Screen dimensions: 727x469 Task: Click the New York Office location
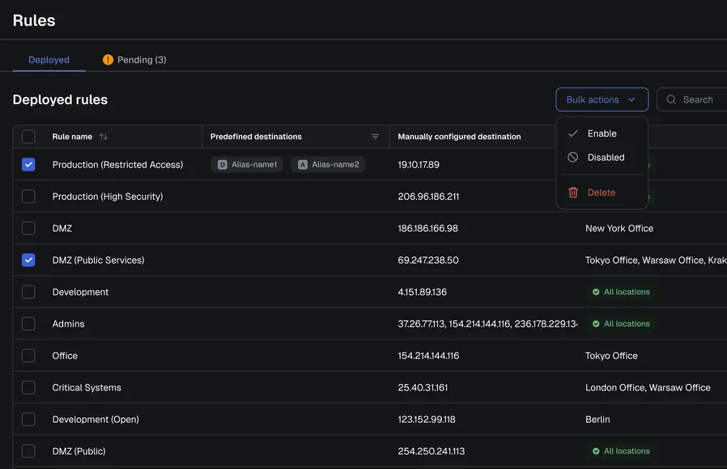[619, 228]
